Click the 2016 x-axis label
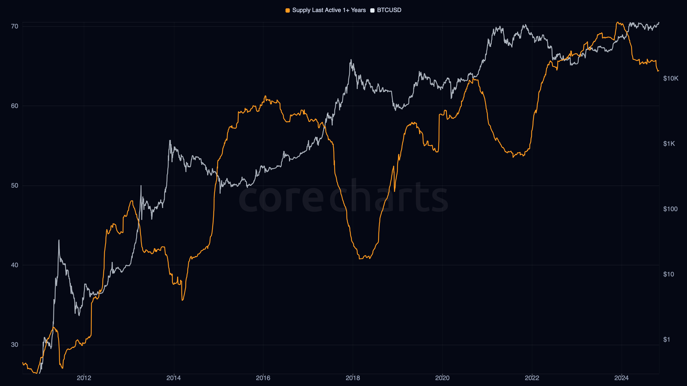The width and height of the screenshot is (687, 386). tap(263, 378)
